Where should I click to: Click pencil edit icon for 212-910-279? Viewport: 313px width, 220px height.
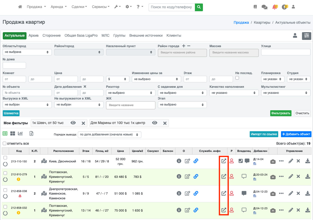click(x=290, y=177)
